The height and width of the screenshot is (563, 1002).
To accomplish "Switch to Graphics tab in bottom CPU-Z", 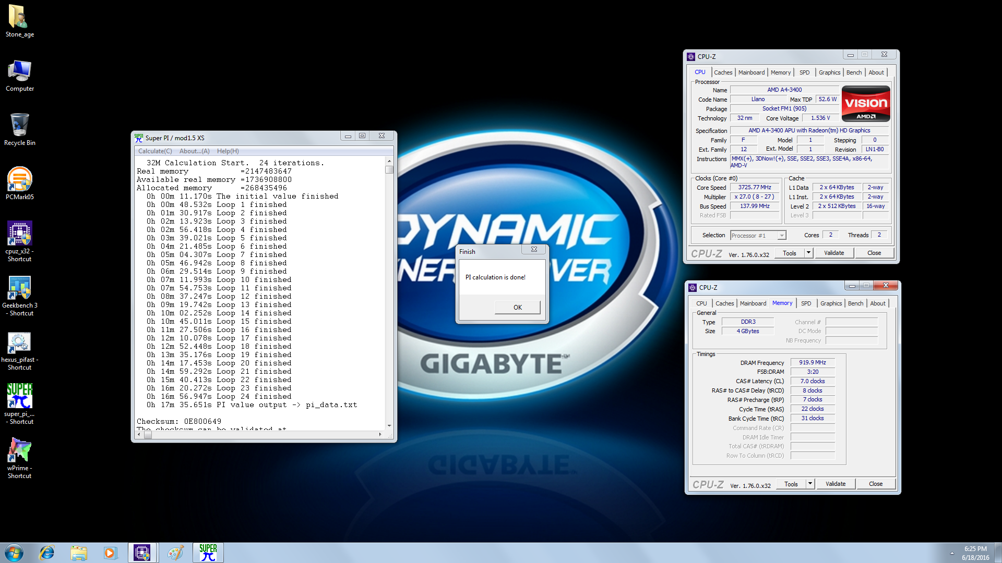I will click(x=831, y=303).
